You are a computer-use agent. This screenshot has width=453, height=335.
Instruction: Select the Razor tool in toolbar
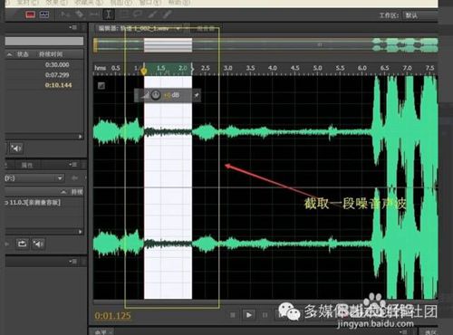[79, 14]
